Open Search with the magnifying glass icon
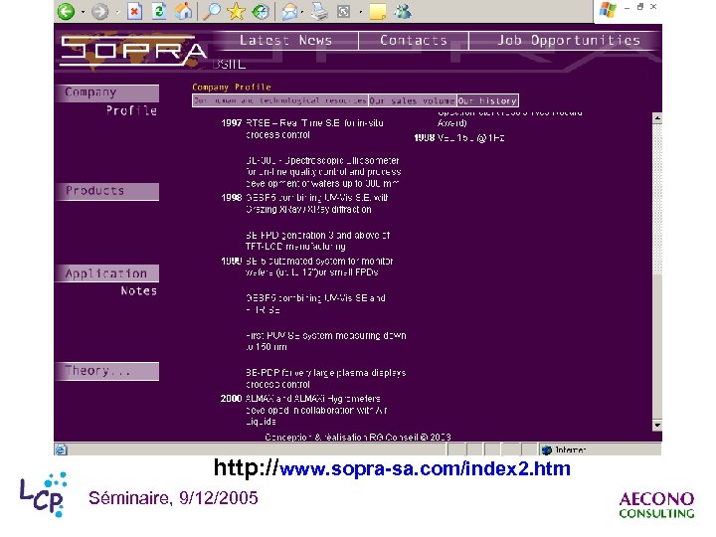This screenshot has width=716, height=537. point(212,11)
